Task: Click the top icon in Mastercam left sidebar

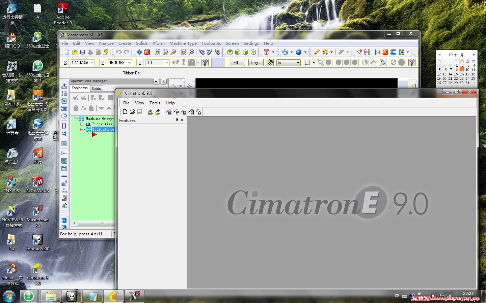Action: point(64,86)
